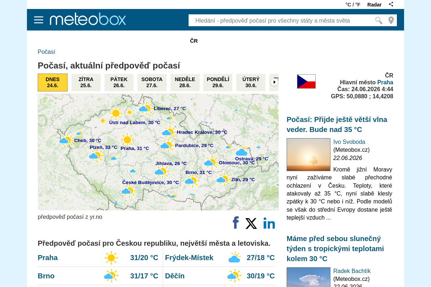The width and height of the screenshot is (431, 287).
Task: Open Frýdek-Místek forecast link
Action: 189,258
